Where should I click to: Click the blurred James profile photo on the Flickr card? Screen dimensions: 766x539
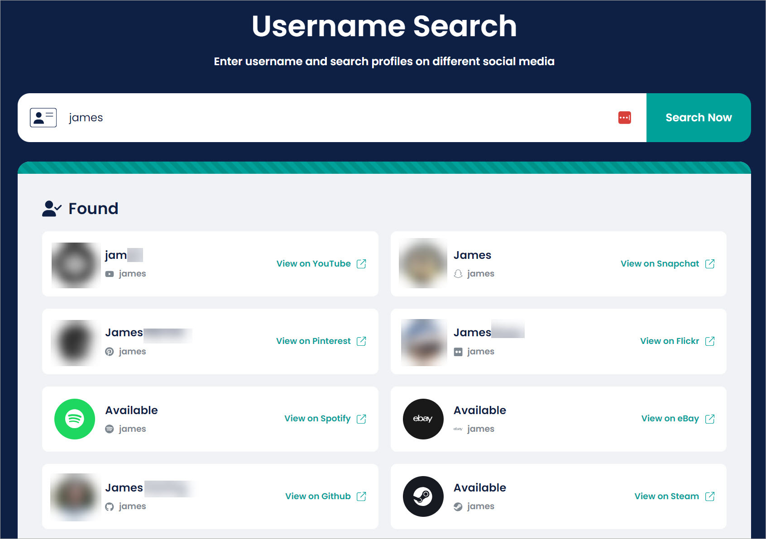point(423,342)
